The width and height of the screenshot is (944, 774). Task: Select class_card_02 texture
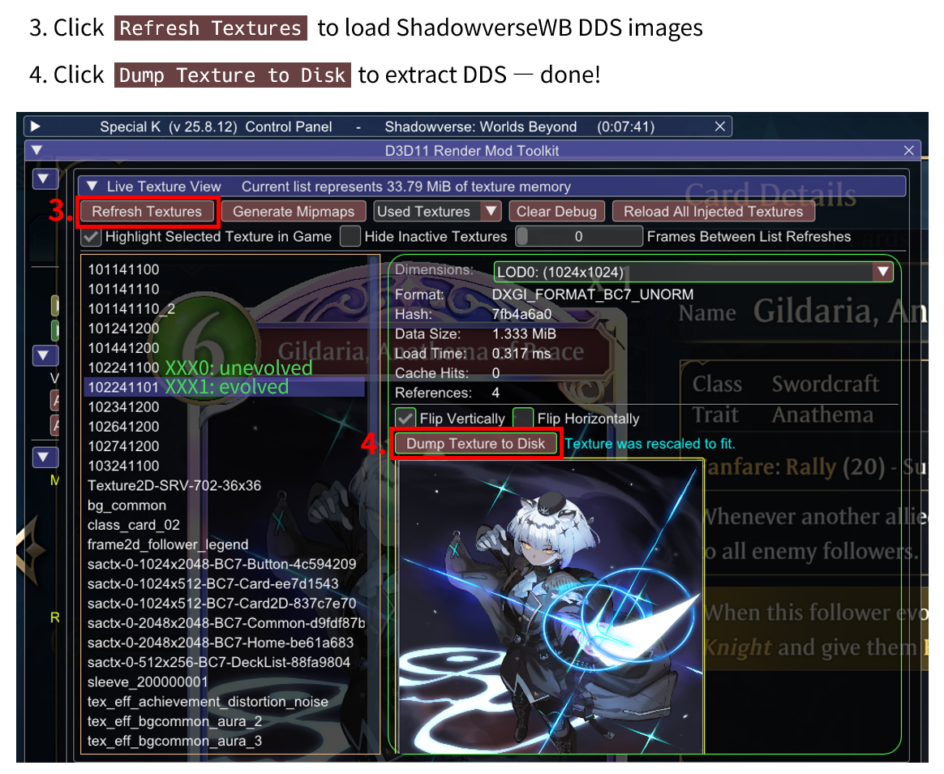point(133,525)
